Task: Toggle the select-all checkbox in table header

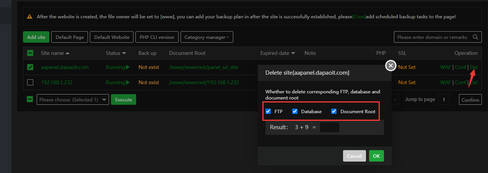Action: (30, 53)
